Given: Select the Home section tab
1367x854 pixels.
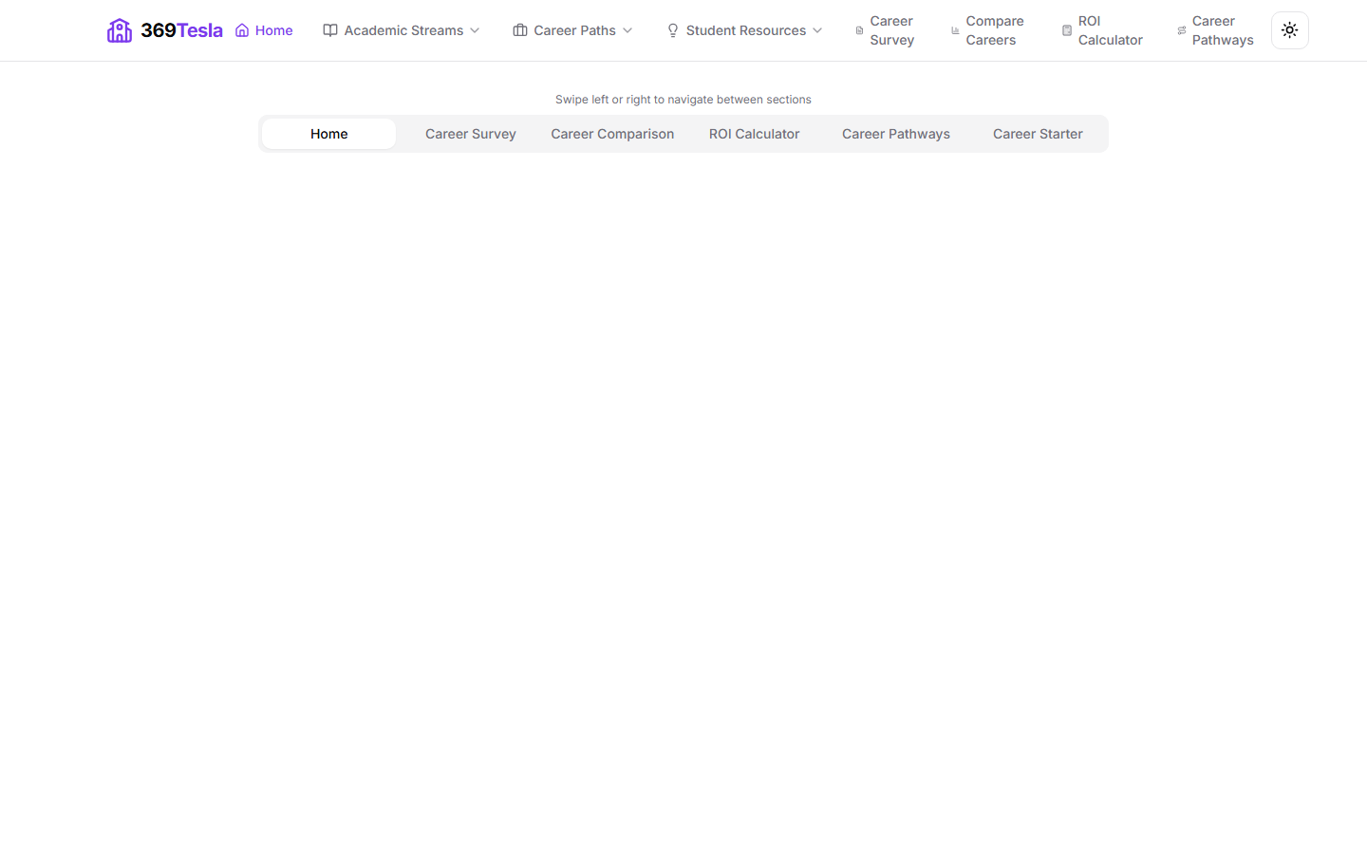Looking at the screenshot, I should coord(329,134).
